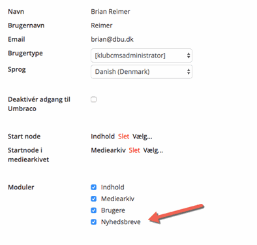The image size is (257, 245).
Task: Uncheck the Indhold module checkbox
Action: (x=94, y=188)
